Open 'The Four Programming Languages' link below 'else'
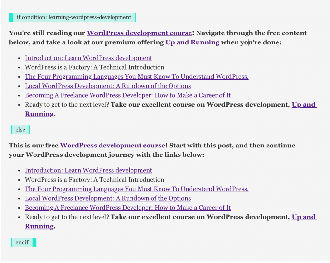 pyautogui.click(x=137, y=189)
